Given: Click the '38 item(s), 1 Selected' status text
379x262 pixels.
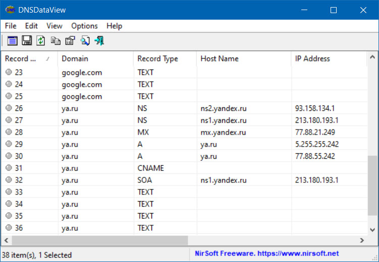Looking at the screenshot, I should click(x=37, y=255).
